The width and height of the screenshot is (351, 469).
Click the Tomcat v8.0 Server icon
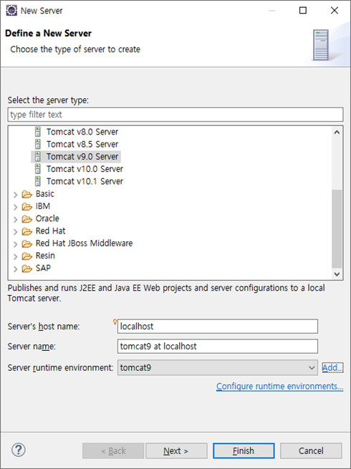[38, 132]
